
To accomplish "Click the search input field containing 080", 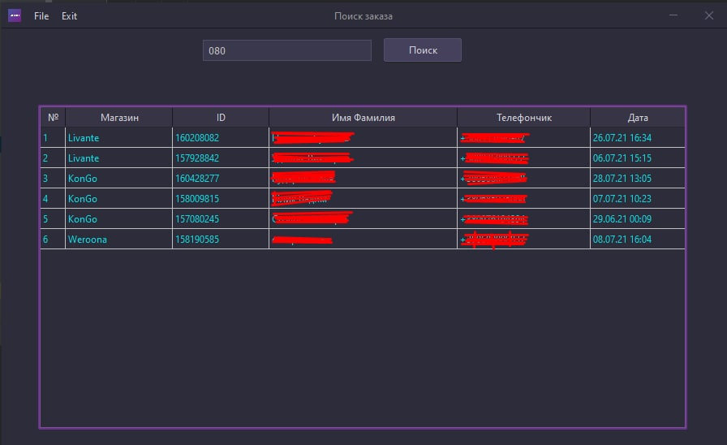I will point(287,50).
